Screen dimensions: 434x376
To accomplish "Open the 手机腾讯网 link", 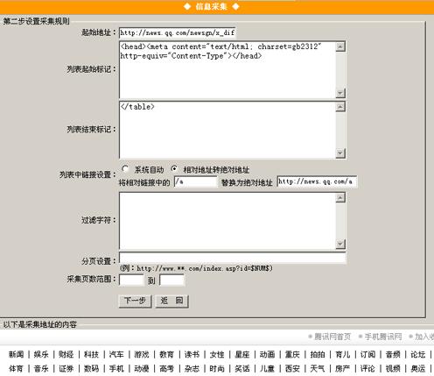I will click(x=383, y=337).
